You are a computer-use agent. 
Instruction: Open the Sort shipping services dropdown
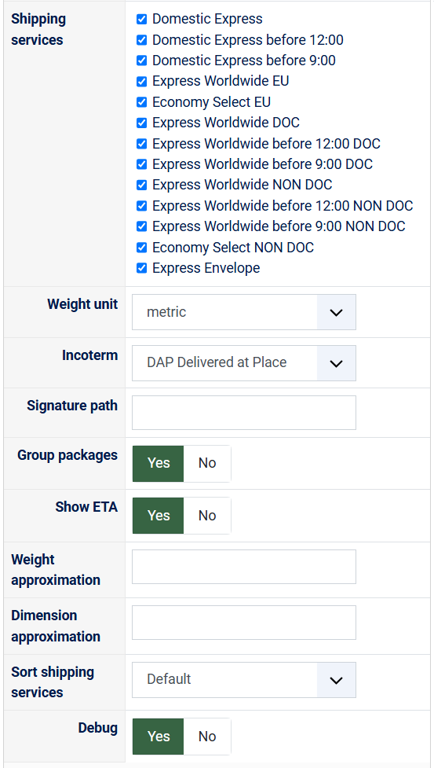tap(244, 680)
